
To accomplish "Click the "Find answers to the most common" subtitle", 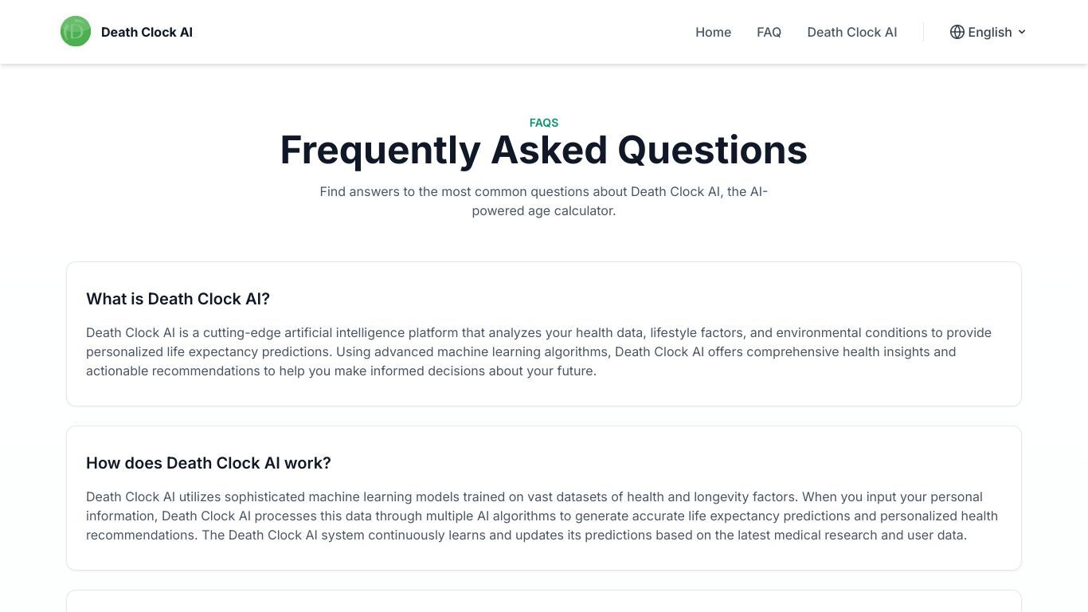I will (x=543, y=201).
